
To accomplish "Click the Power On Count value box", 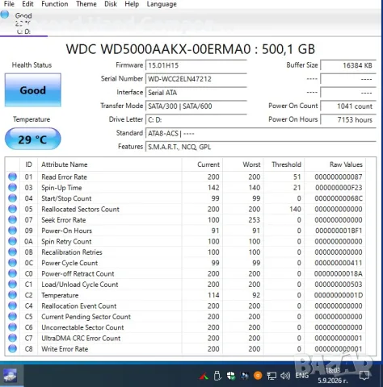I will point(348,106).
